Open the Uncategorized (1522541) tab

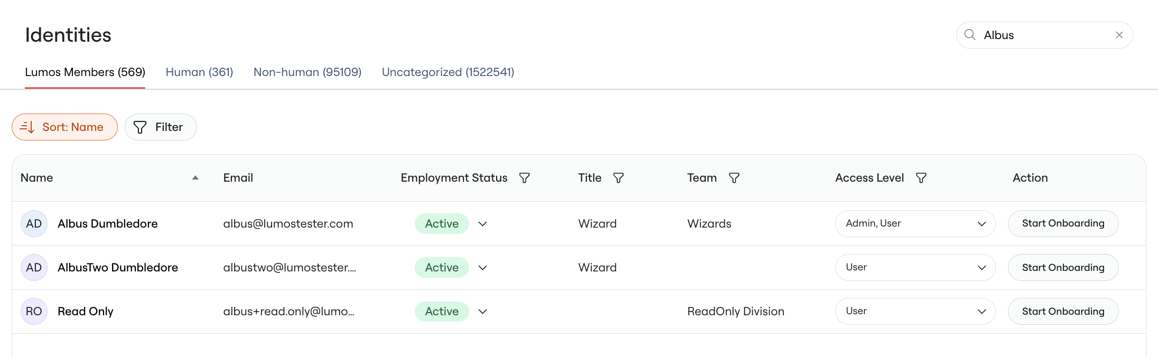pyautogui.click(x=448, y=72)
